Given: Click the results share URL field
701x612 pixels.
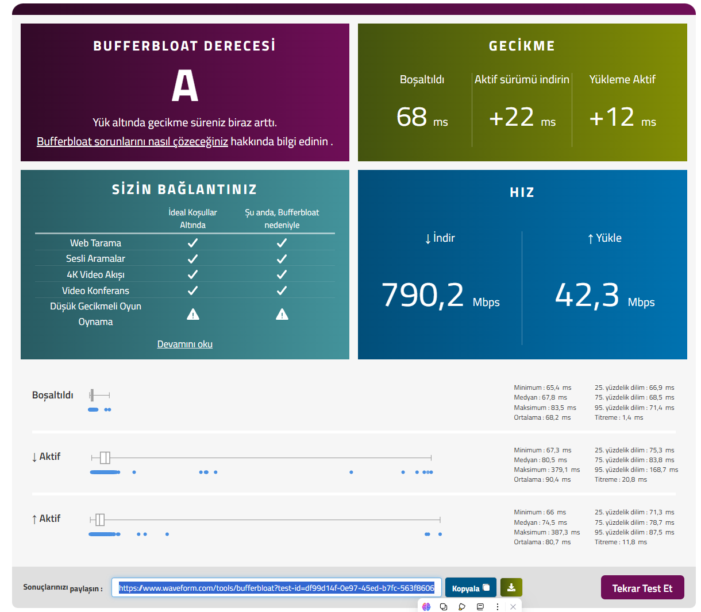Looking at the screenshot, I should click(x=276, y=588).
